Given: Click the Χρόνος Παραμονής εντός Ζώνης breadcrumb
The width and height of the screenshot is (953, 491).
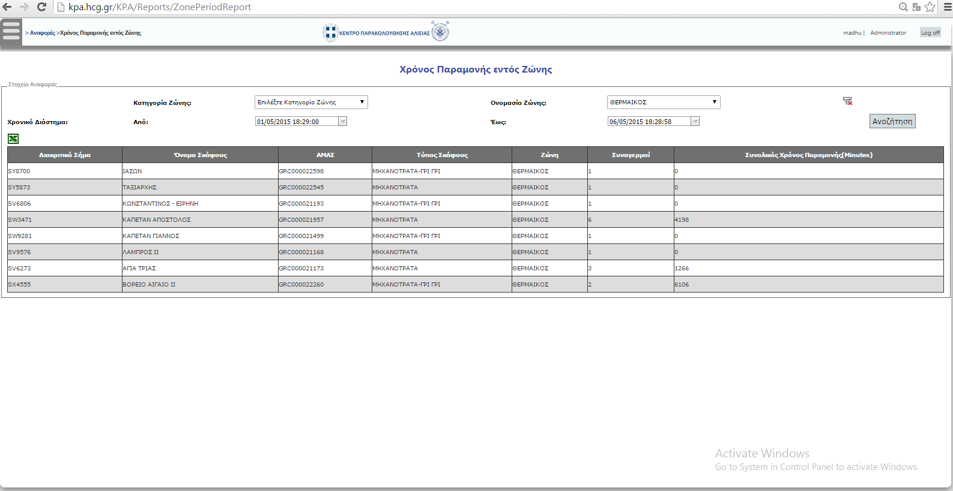Looking at the screenshot, I should [x=100, y=33].
